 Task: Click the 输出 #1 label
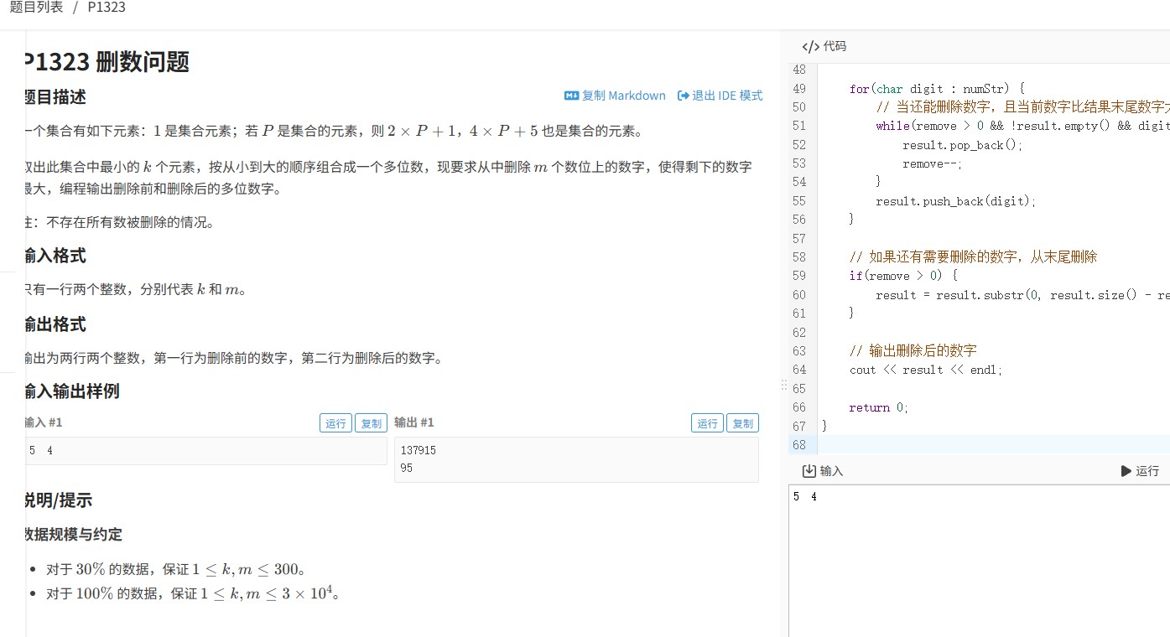(414, 422)
